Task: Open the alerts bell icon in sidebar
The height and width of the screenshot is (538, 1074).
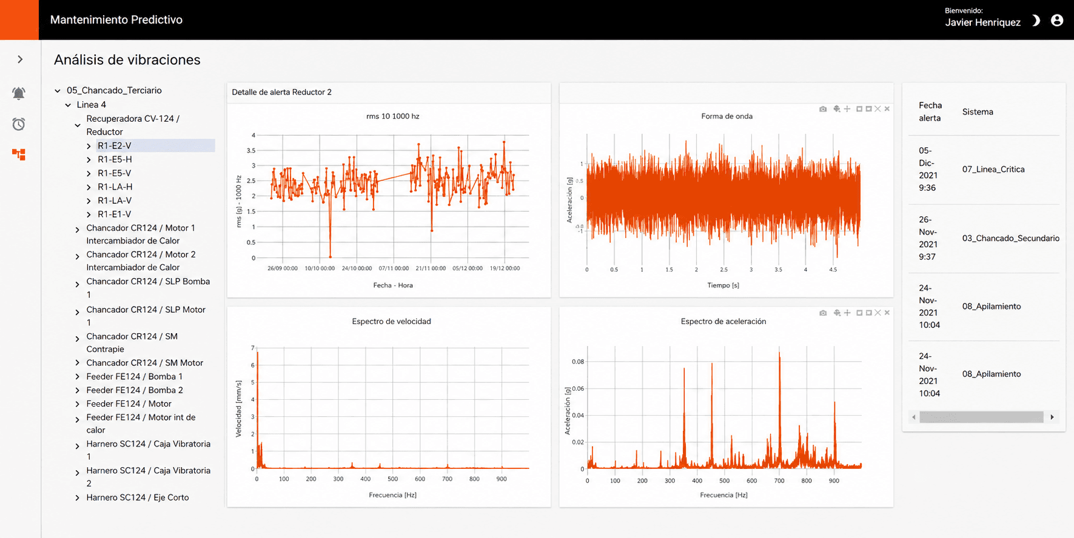Action: coord(19,93)
